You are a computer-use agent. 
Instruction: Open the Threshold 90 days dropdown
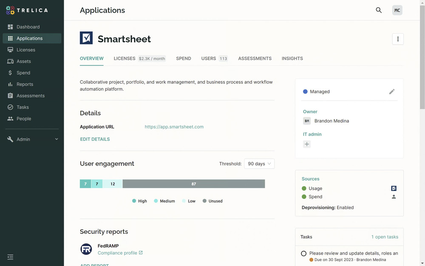tap(259, 164)
